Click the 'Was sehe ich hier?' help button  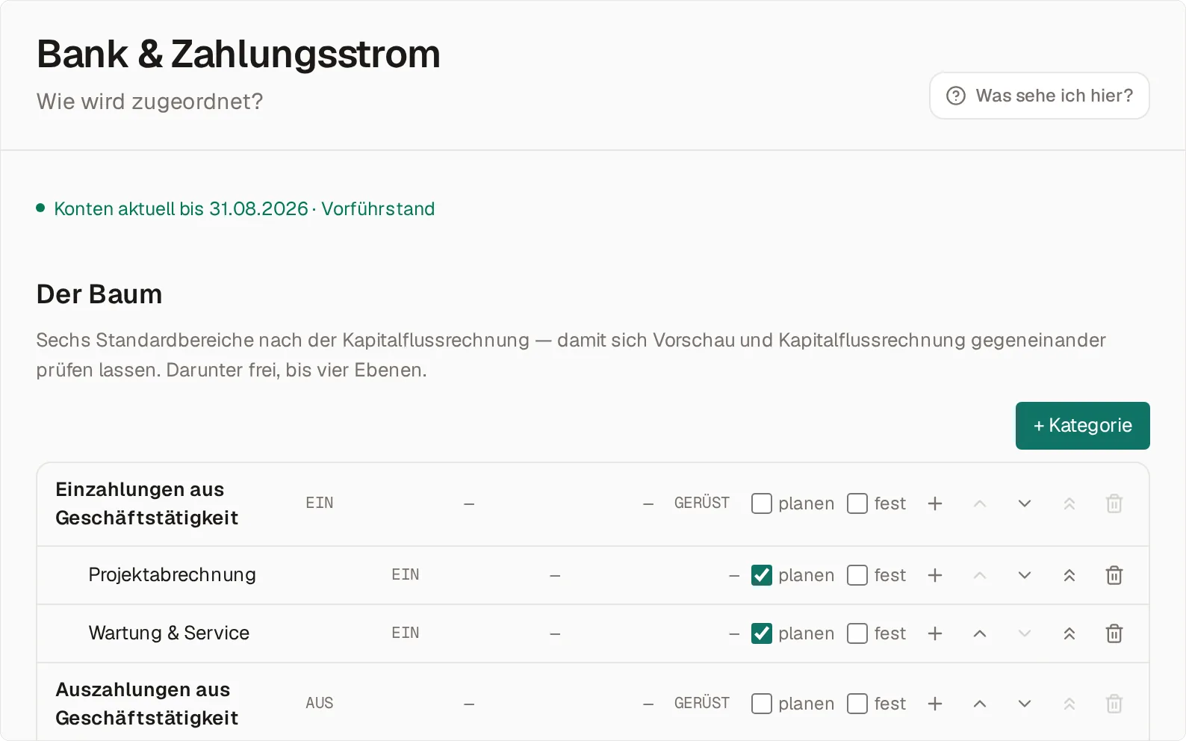(1039, 96)
